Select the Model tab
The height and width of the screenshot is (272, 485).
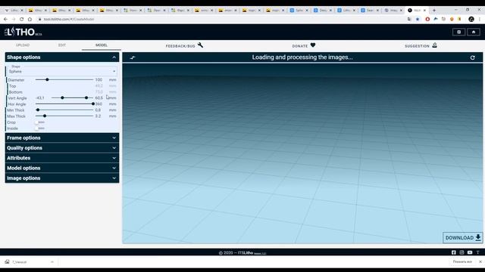tap(101, 45)
